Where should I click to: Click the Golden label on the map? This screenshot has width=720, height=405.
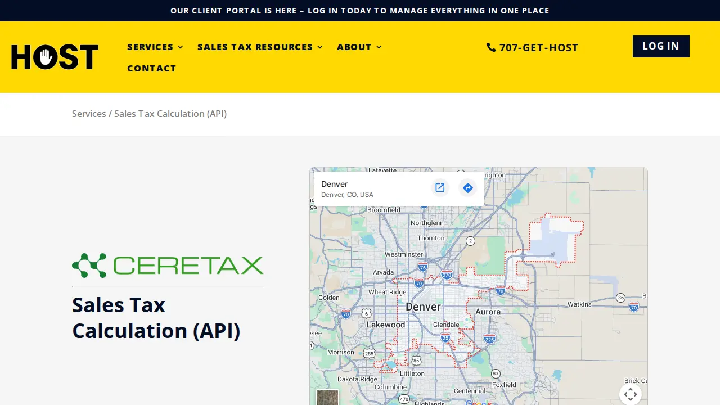[x=329, y=298]
